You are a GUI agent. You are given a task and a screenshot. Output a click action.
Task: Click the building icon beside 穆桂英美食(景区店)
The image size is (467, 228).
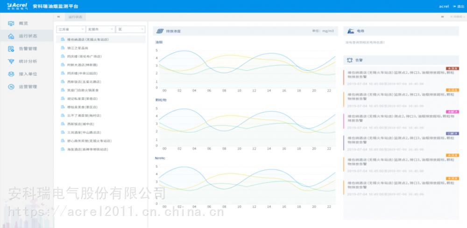(x=63, y=107)
